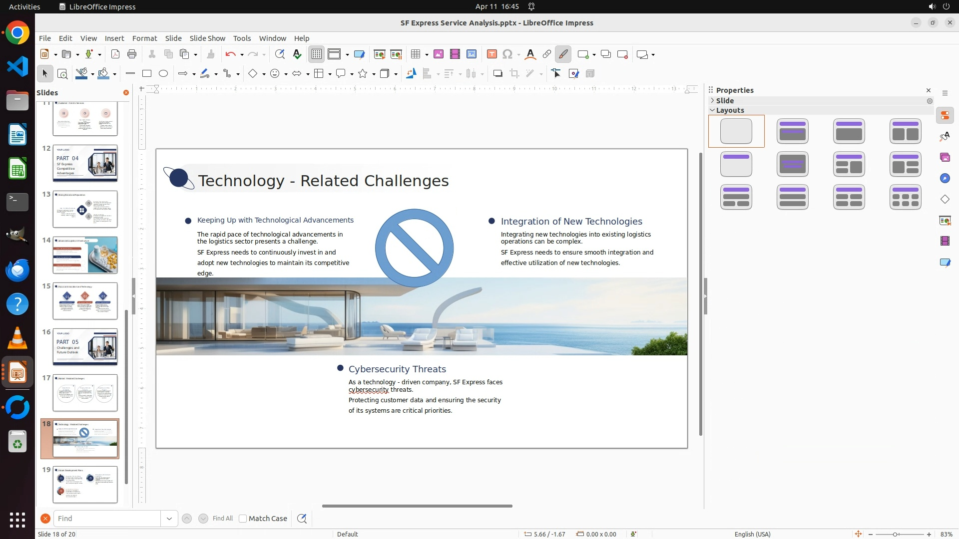
Task: Click the Export as PDF icon
Action: click(x=115, y=54)
